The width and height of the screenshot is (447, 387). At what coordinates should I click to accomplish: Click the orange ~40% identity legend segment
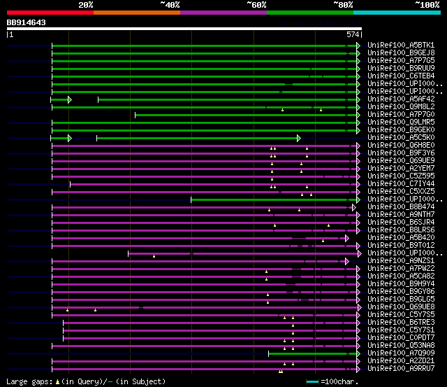[137, 13]
